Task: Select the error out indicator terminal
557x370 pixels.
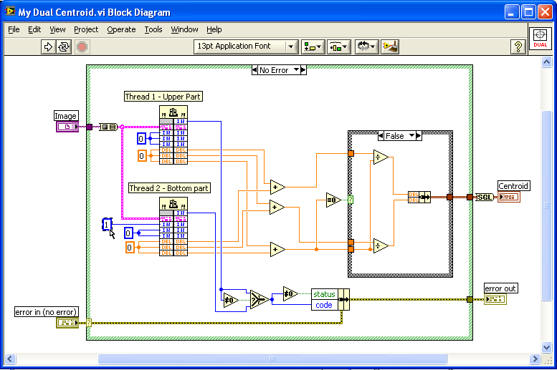Action: 495,299
